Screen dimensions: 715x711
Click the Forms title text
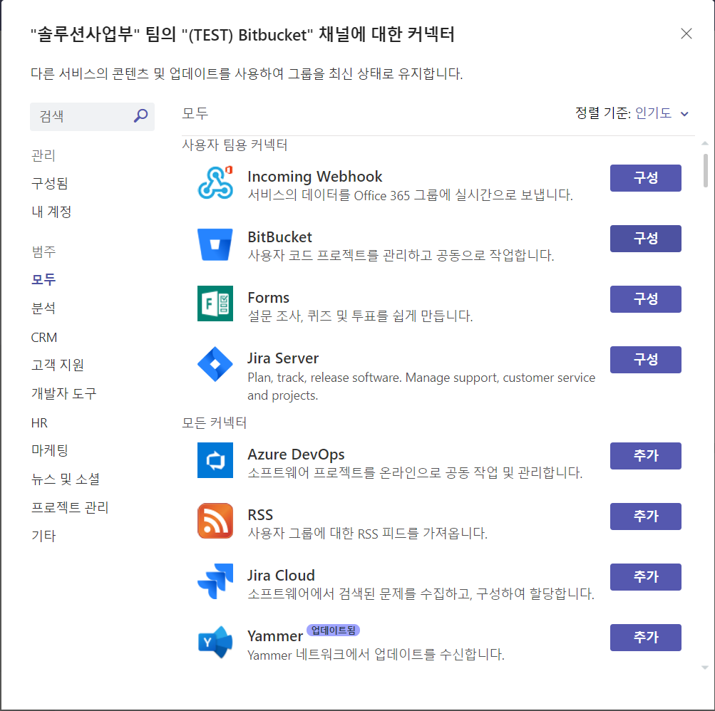[268, 298]
